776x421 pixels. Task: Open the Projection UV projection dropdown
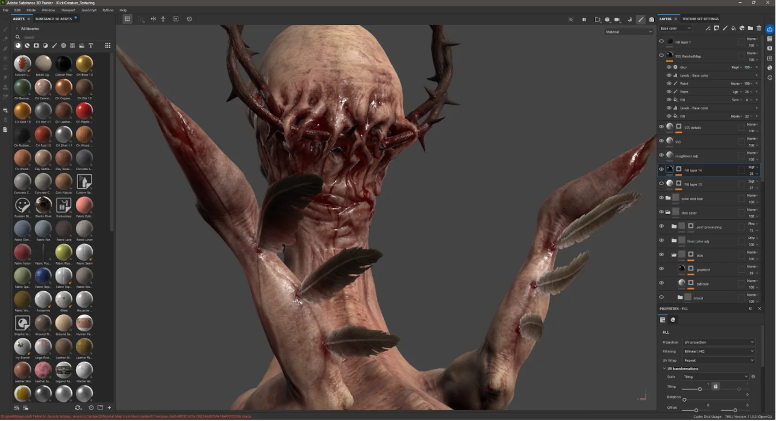tap(719, 342)
